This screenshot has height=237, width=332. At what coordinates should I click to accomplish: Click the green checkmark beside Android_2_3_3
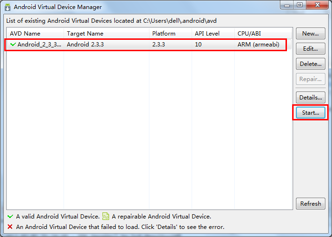13,45
